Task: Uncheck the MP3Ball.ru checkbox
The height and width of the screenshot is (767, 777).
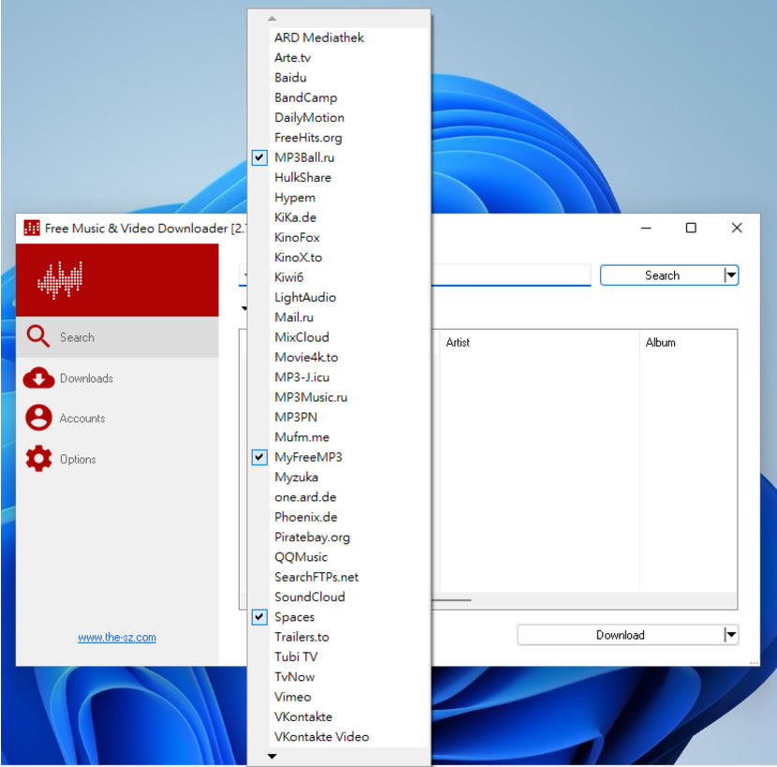Action: coord(259,157)
